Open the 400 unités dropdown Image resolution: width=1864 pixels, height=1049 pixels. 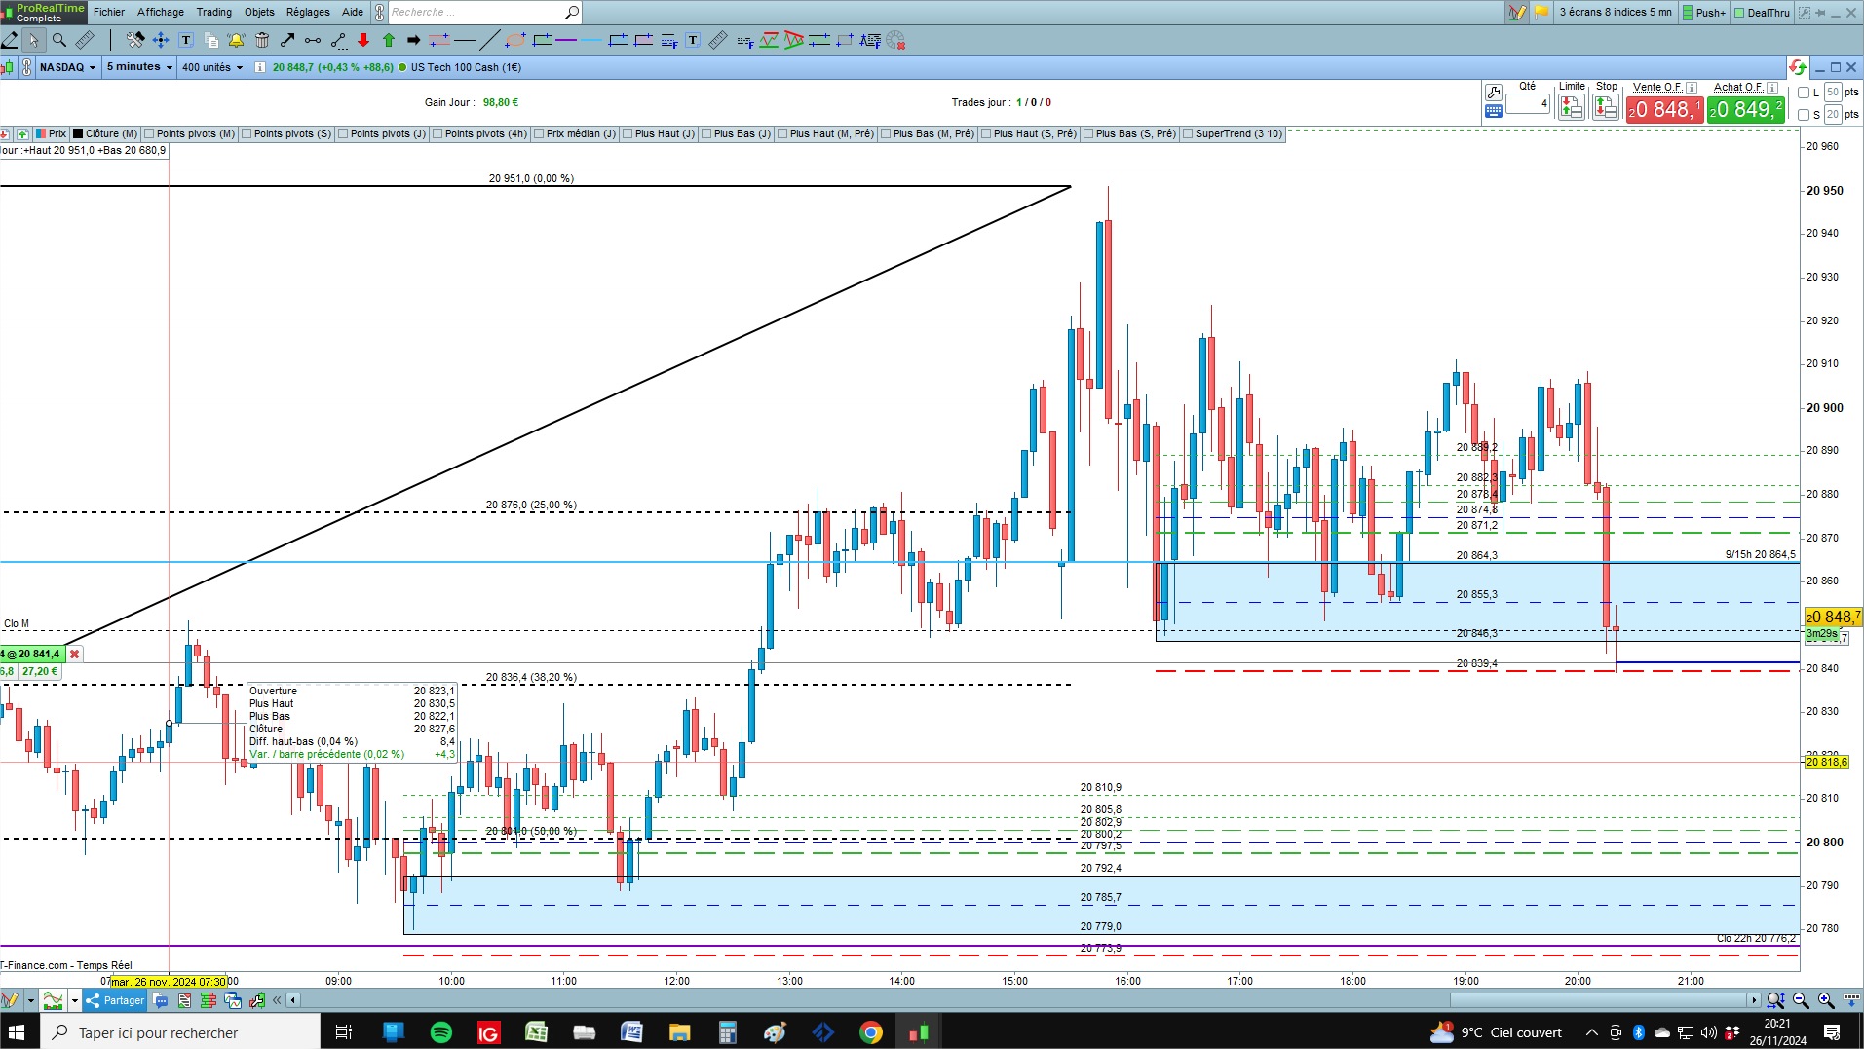click(x=211, y=67)
